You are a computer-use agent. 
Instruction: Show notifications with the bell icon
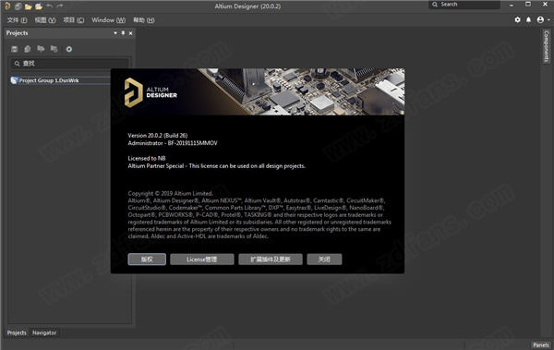tap(528, 19)
